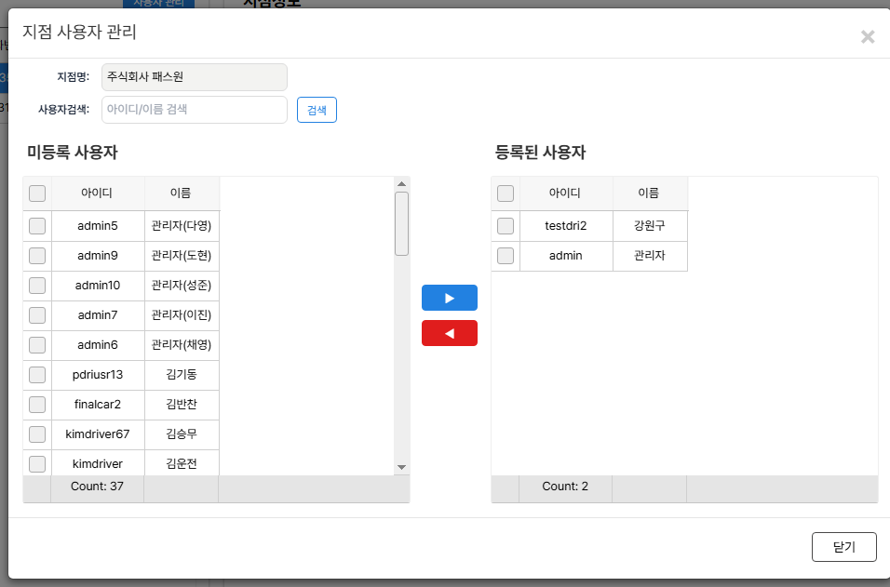890x587 pixels.
Task: Click the name cell 관리자(채영)
Action: (x=182, y=345)
